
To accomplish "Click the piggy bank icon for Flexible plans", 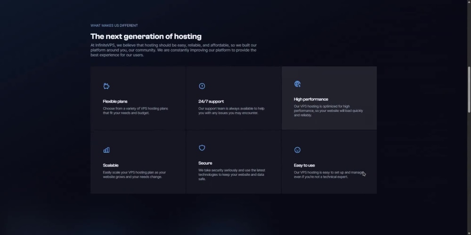I will coord(106,86).
